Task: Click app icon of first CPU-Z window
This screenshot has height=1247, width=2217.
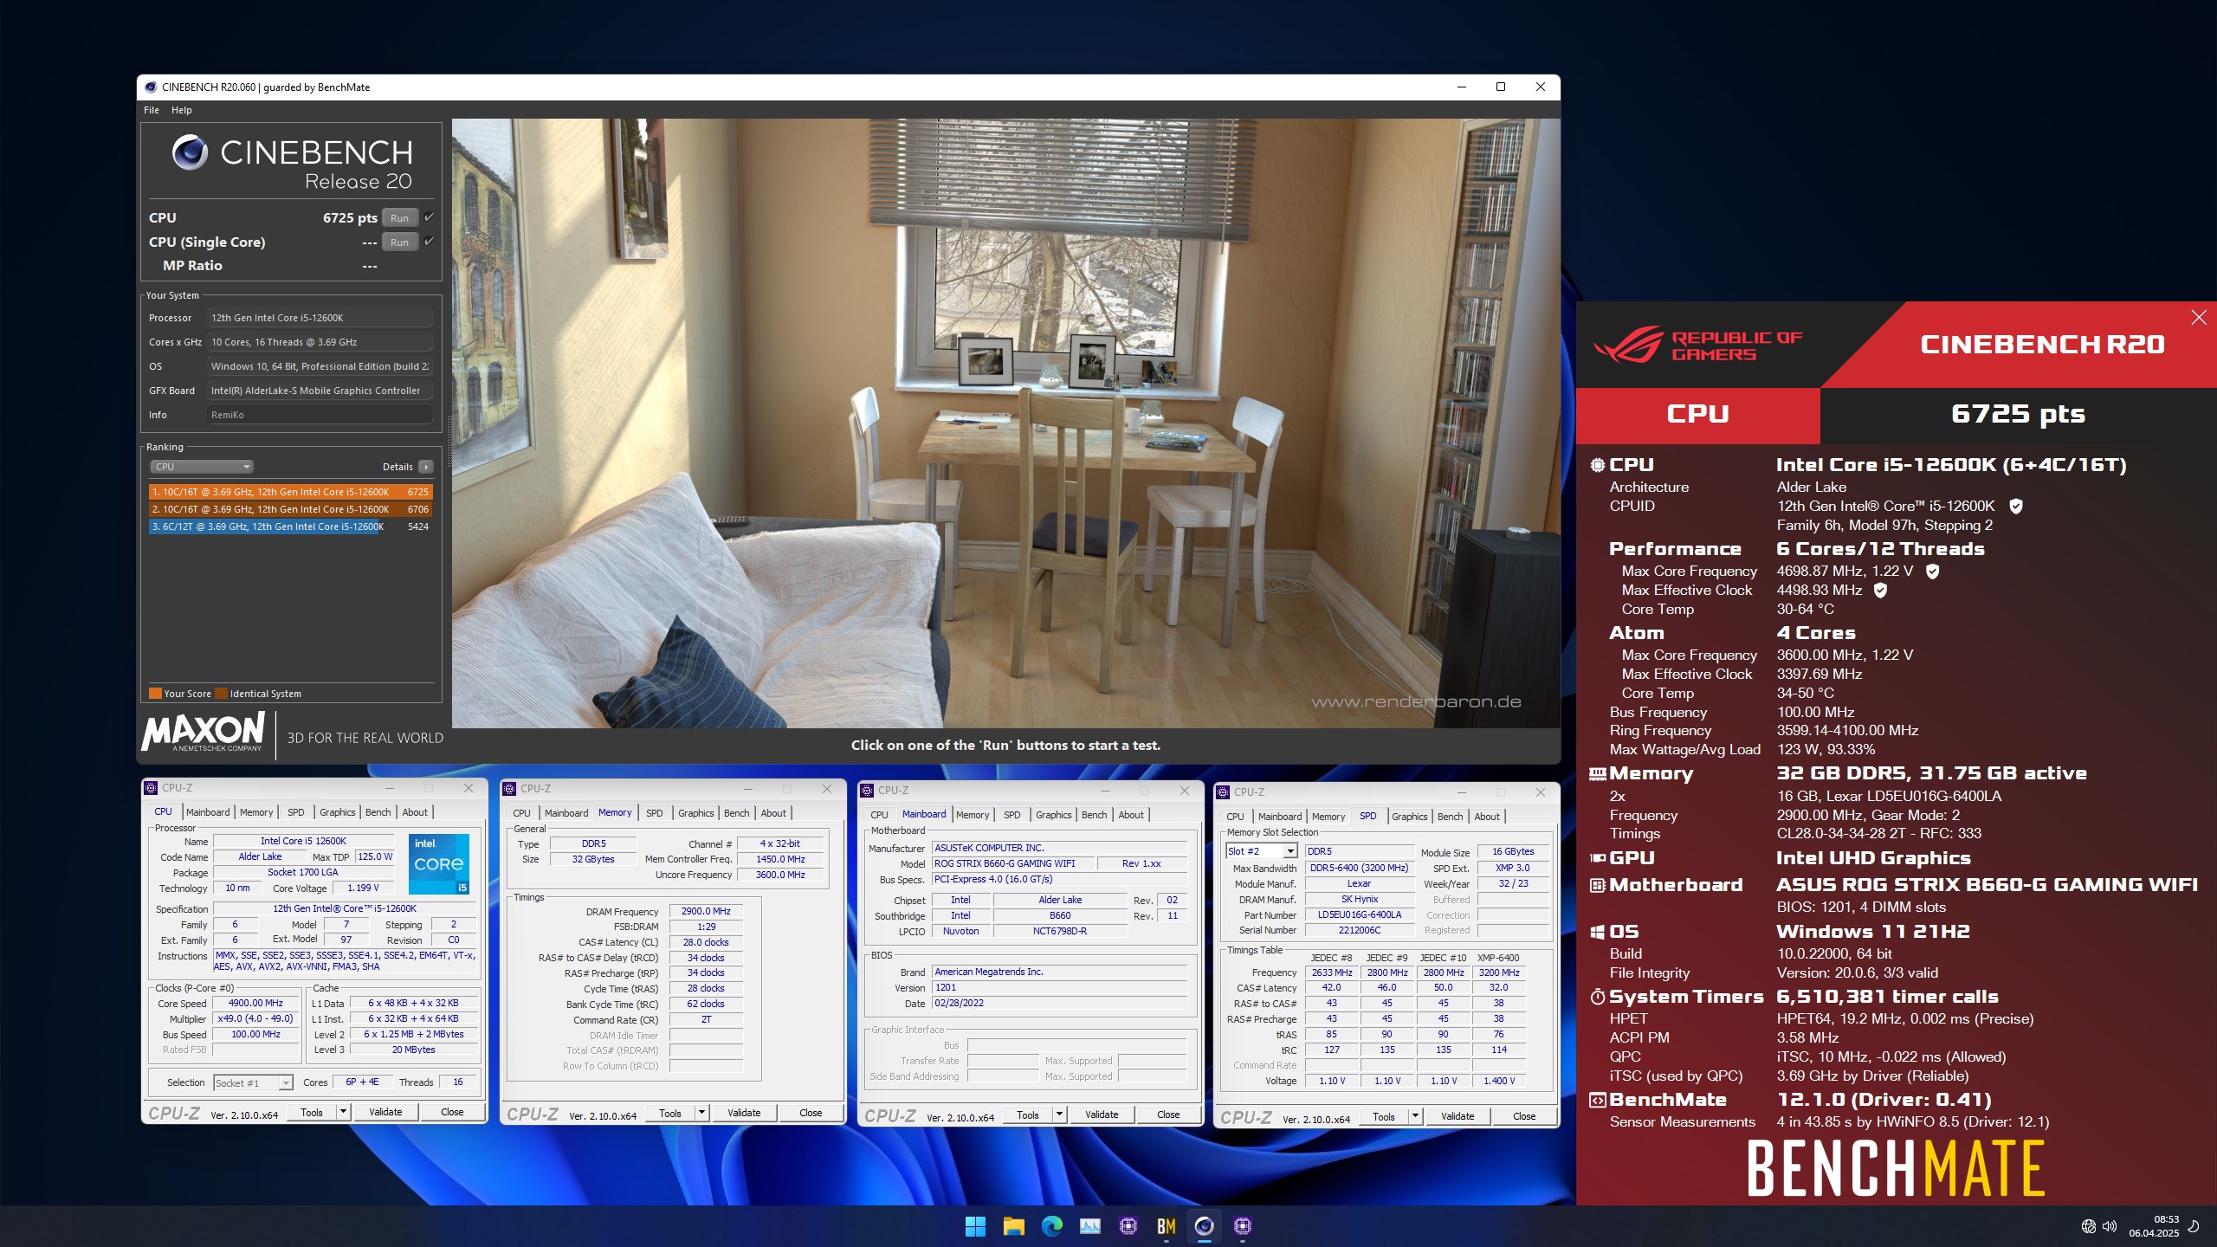Action: coord(151,788)
